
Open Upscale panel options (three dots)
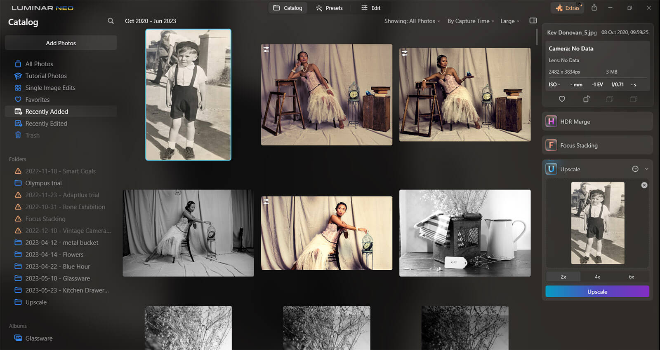click(x=635, y=169)
